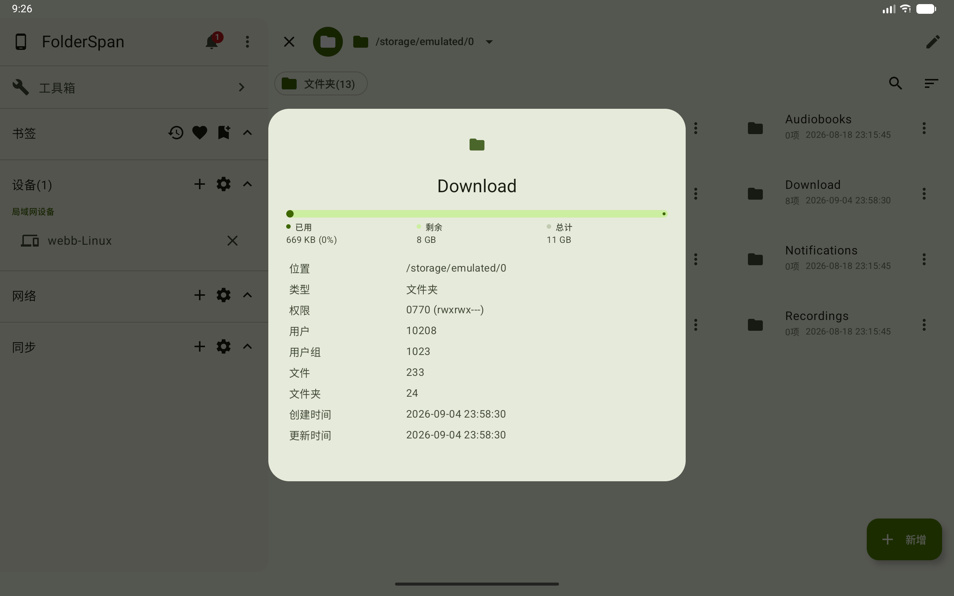Open more options for Notifications folder

924,259
